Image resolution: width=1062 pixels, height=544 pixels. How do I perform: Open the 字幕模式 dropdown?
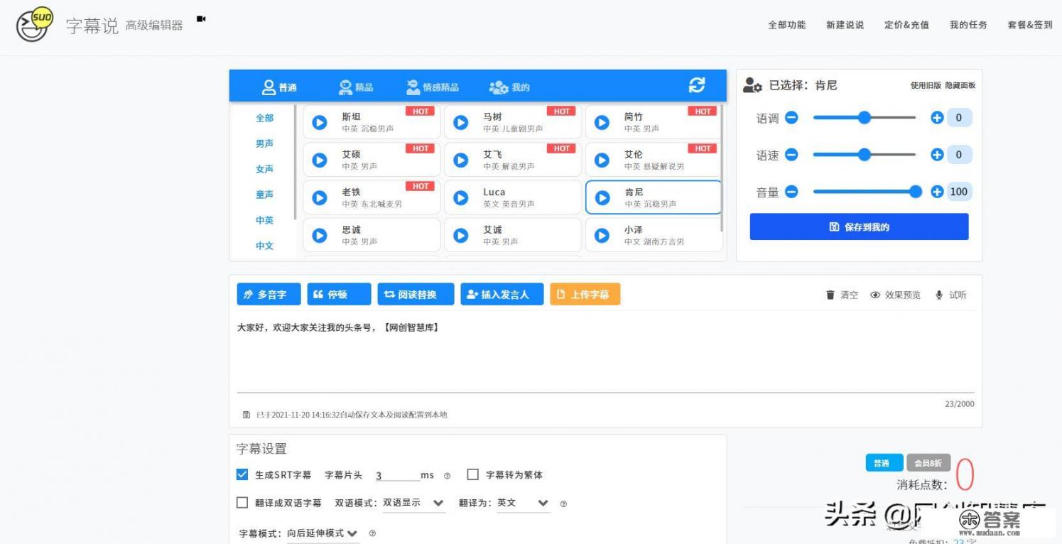pyautogui.click(x=323, y=533)
